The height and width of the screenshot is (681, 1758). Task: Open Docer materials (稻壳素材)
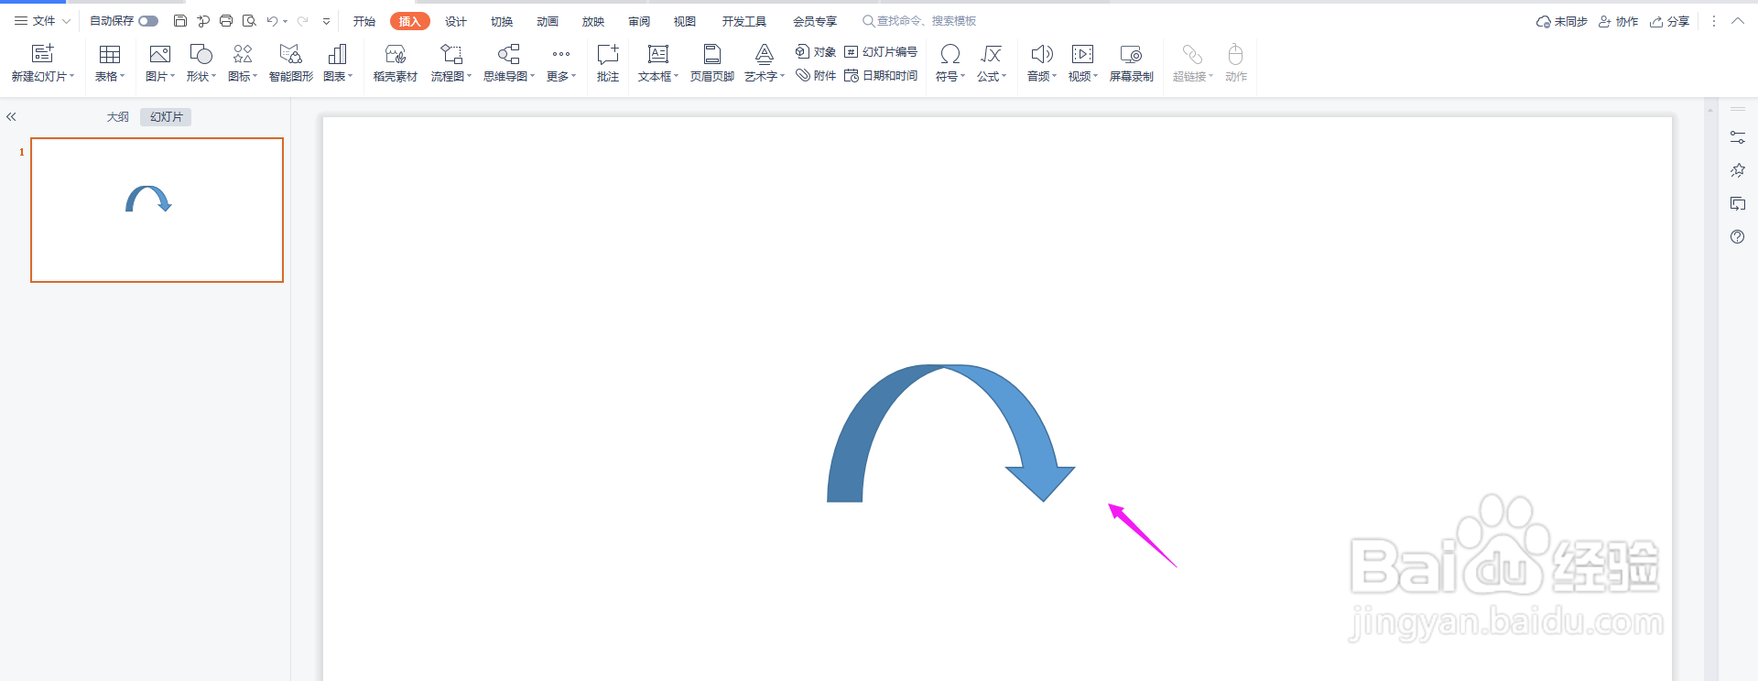[396, 63]
